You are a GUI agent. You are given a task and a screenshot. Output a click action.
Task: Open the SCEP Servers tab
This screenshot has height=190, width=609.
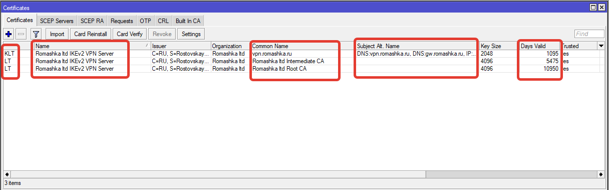[x=57, y=21]
